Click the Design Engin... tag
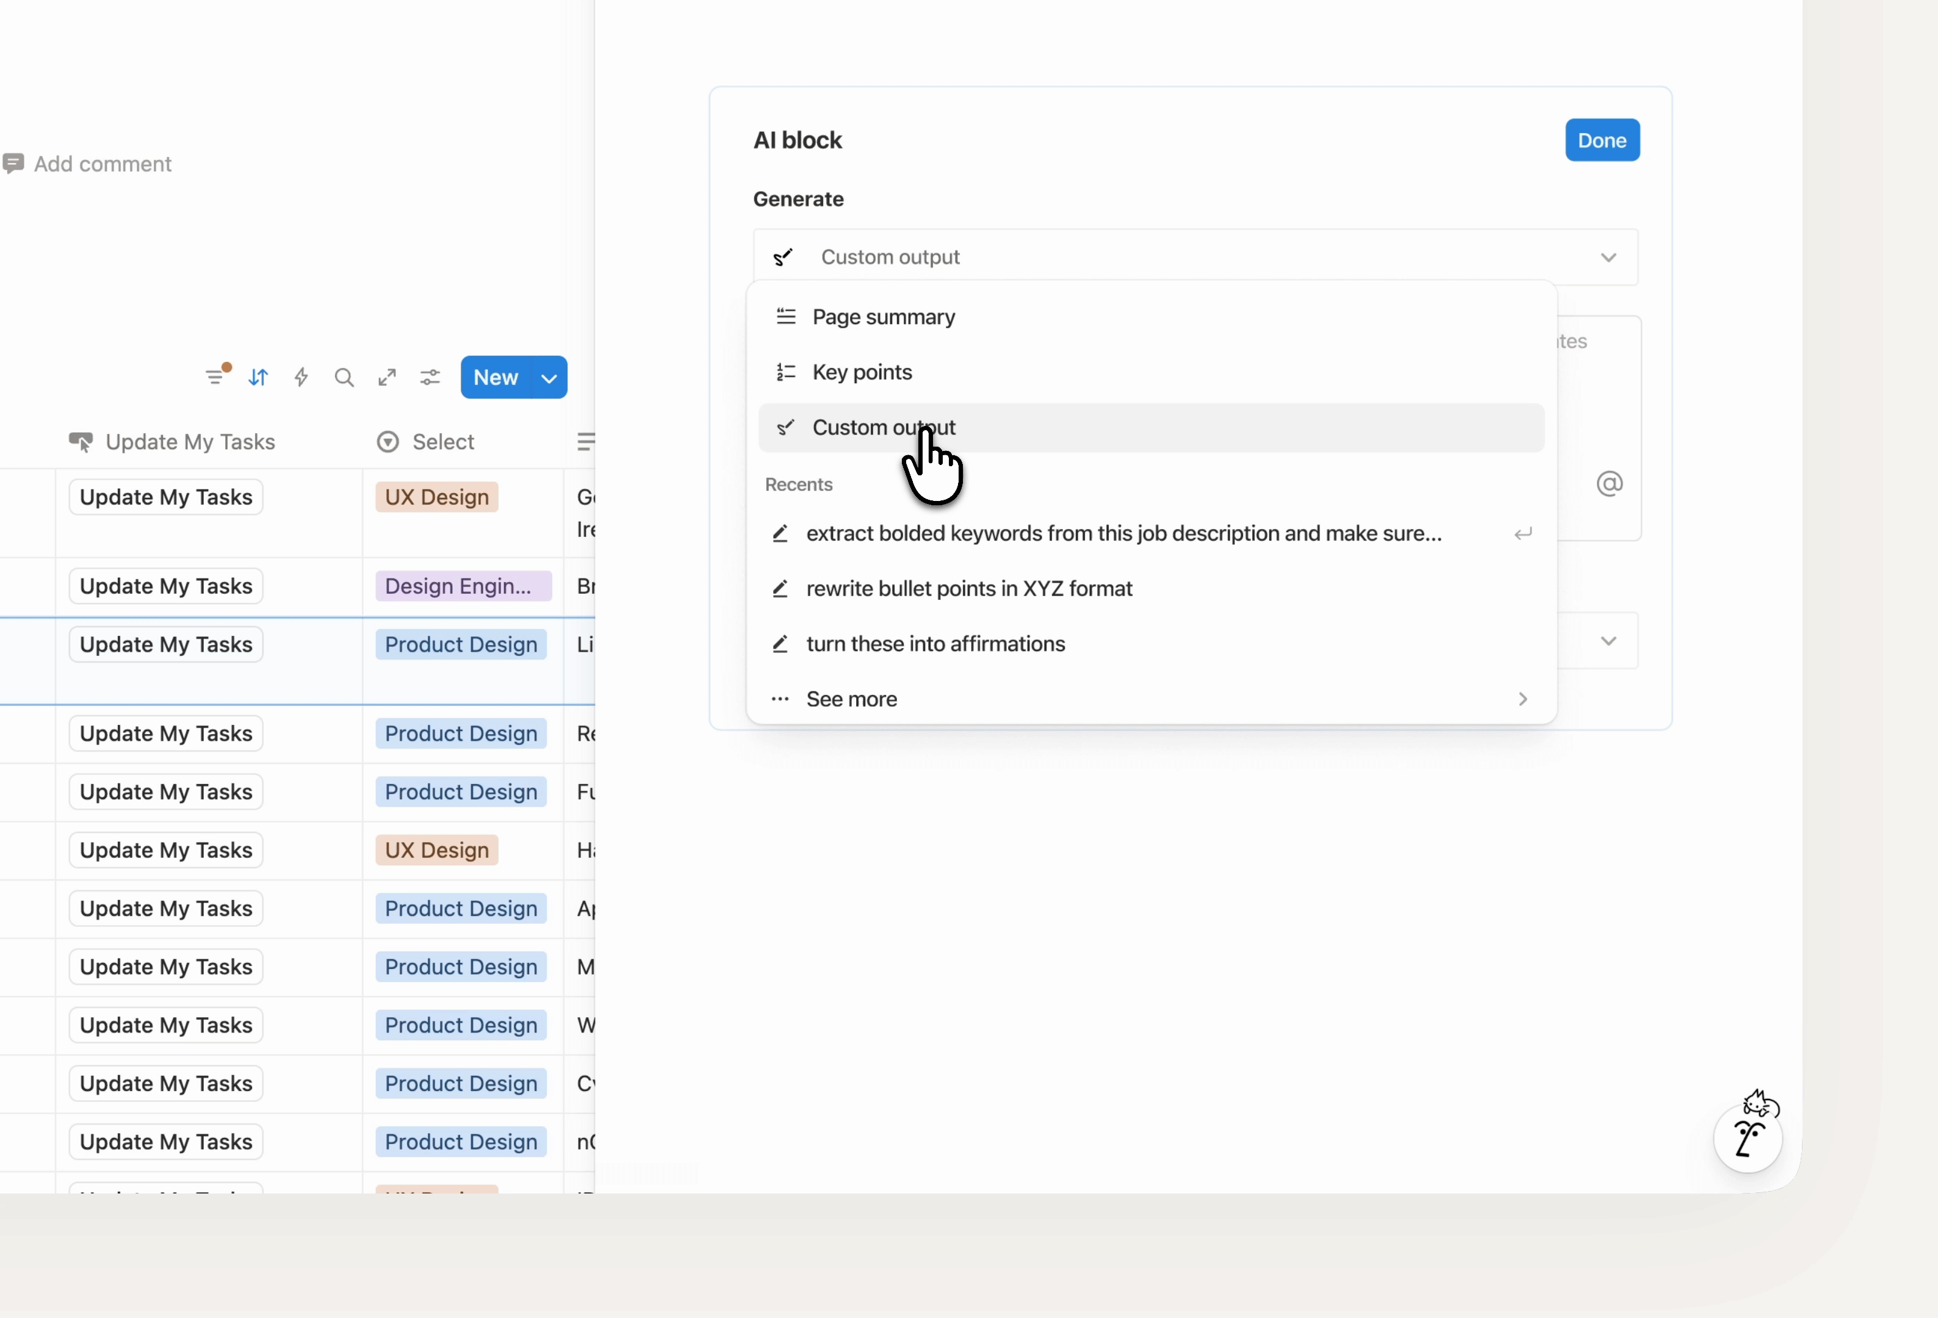This screenshot has height=1318, width=1938. click(464, 586)
